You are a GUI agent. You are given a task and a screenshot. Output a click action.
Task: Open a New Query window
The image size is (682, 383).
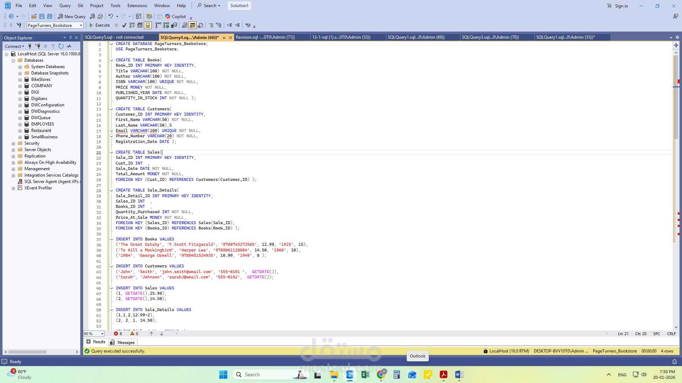tap(72, 16)
